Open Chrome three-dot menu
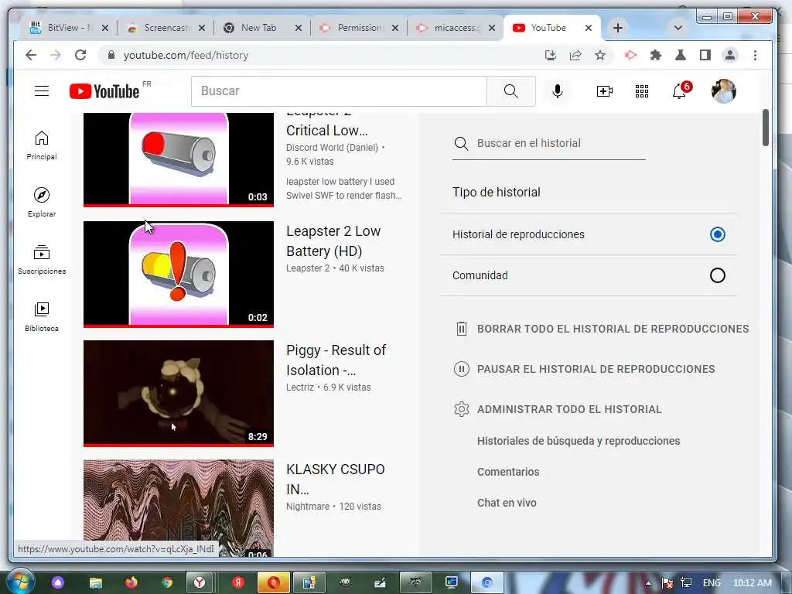 click(755, 55)
